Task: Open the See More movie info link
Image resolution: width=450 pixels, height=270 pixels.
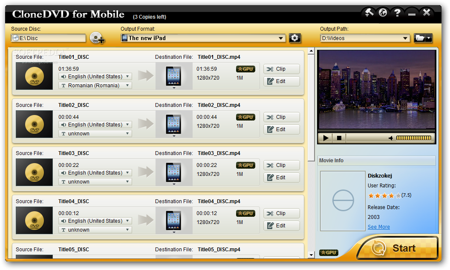Action: click(x=378, y=227)
